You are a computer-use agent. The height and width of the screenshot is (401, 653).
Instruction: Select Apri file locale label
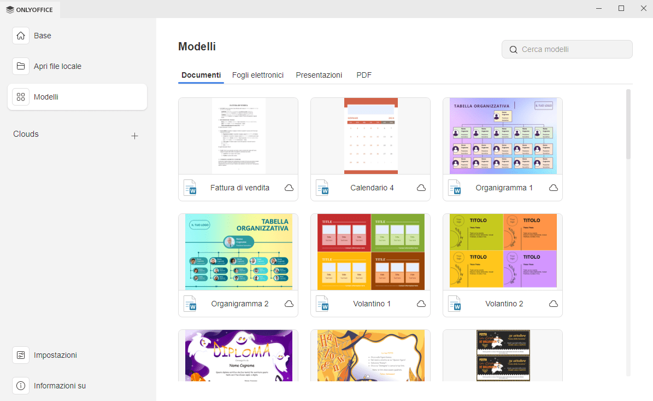tap(57, 66)
